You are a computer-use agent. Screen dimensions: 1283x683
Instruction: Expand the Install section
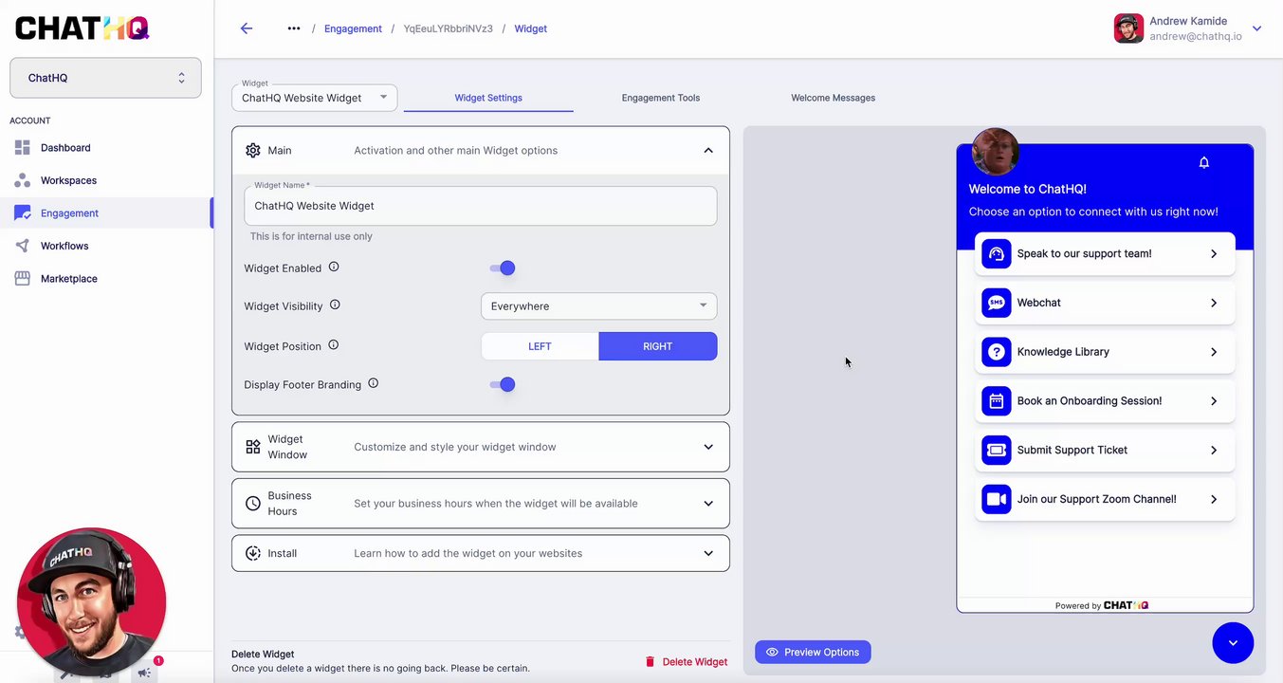(708, 553)
